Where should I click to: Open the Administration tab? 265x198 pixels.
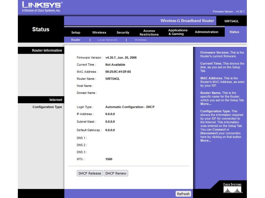tap(207, 32)
